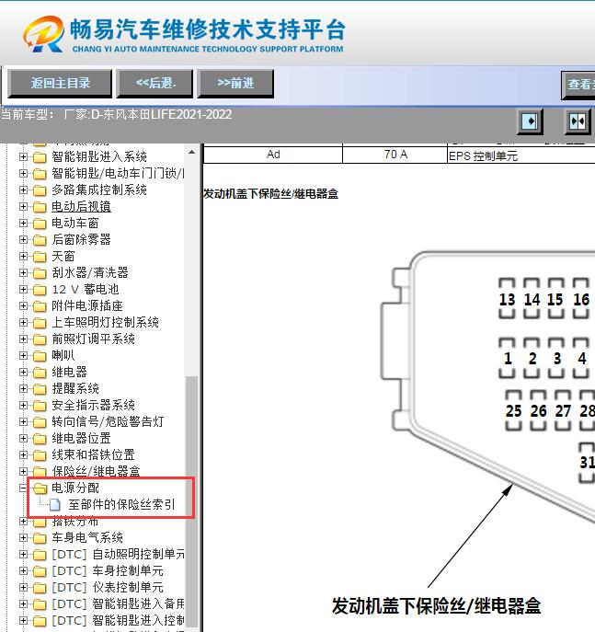This screenshot has height=632, width=595.
Task: Click the folder icon beside 前照灯调平系统
Action: click(40, 339)
